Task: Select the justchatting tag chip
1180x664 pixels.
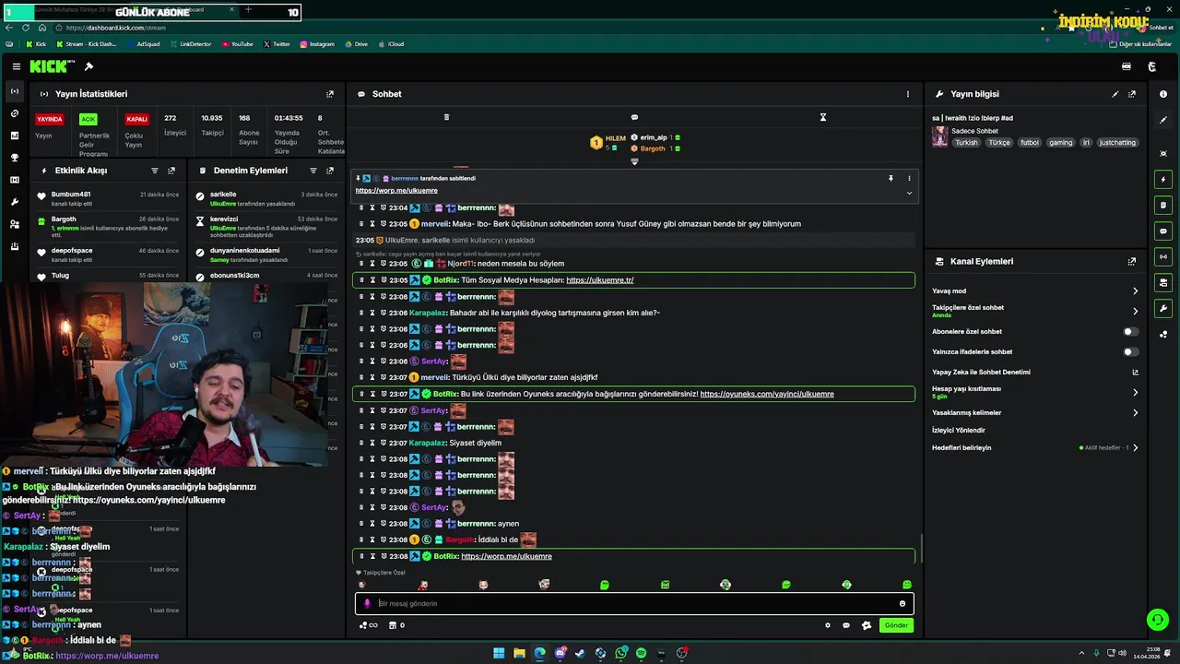Action: tap(1118, 143)
